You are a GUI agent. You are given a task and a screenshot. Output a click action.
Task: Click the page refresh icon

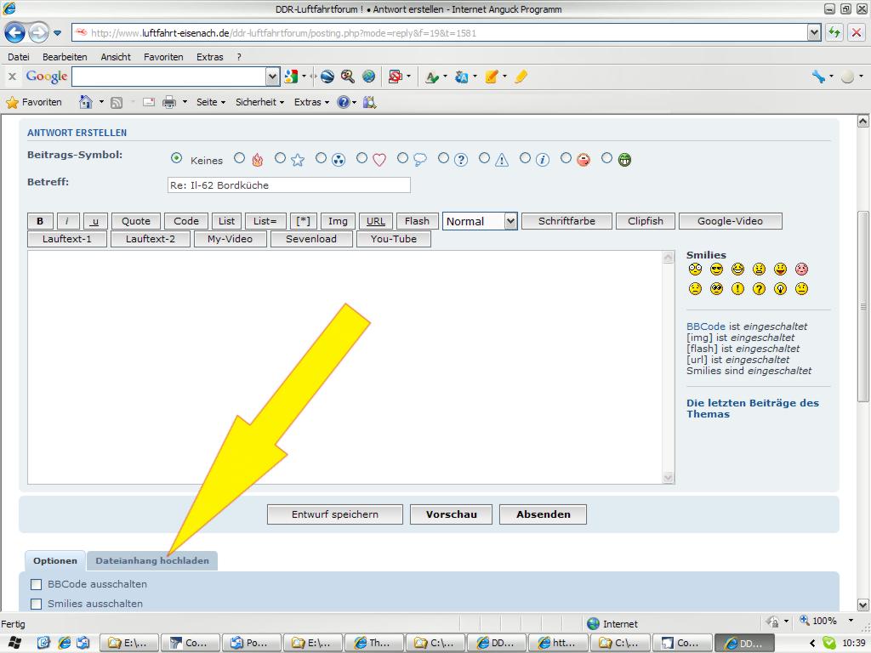click(834, 33)
